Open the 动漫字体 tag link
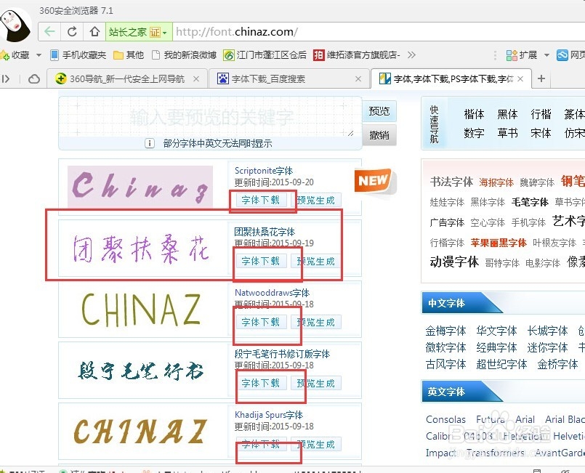The image size is (585, 473). pyautogui.click(x=454, y=262)
